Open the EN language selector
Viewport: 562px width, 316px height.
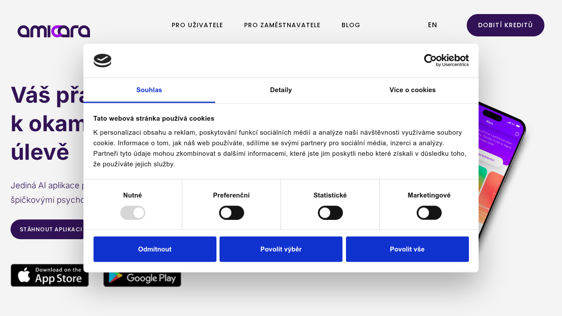[432, 25]
